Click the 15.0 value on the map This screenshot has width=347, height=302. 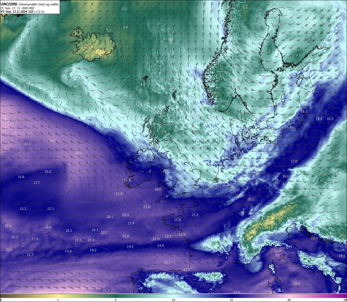(225, 184)
